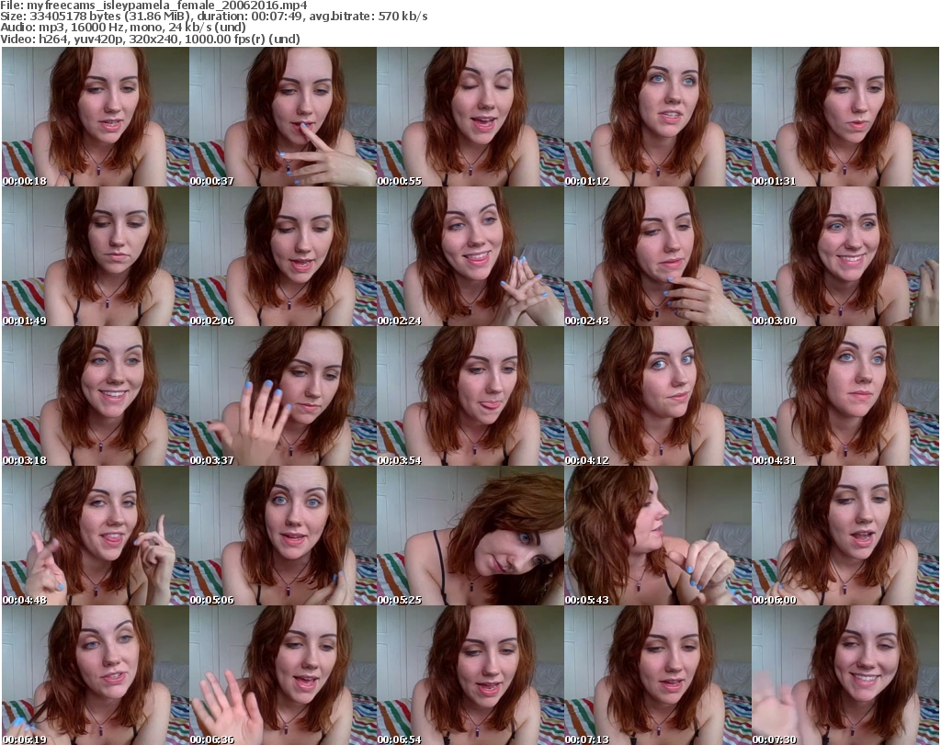941x745 pixels.
Task: Select the thumbnail marked 00:05:25
Action: coord(470,536)
